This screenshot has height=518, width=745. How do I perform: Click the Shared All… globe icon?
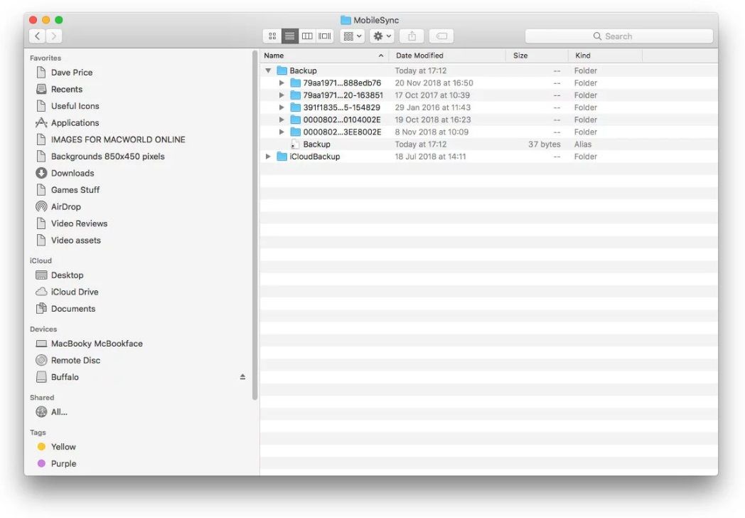point(41,412)
